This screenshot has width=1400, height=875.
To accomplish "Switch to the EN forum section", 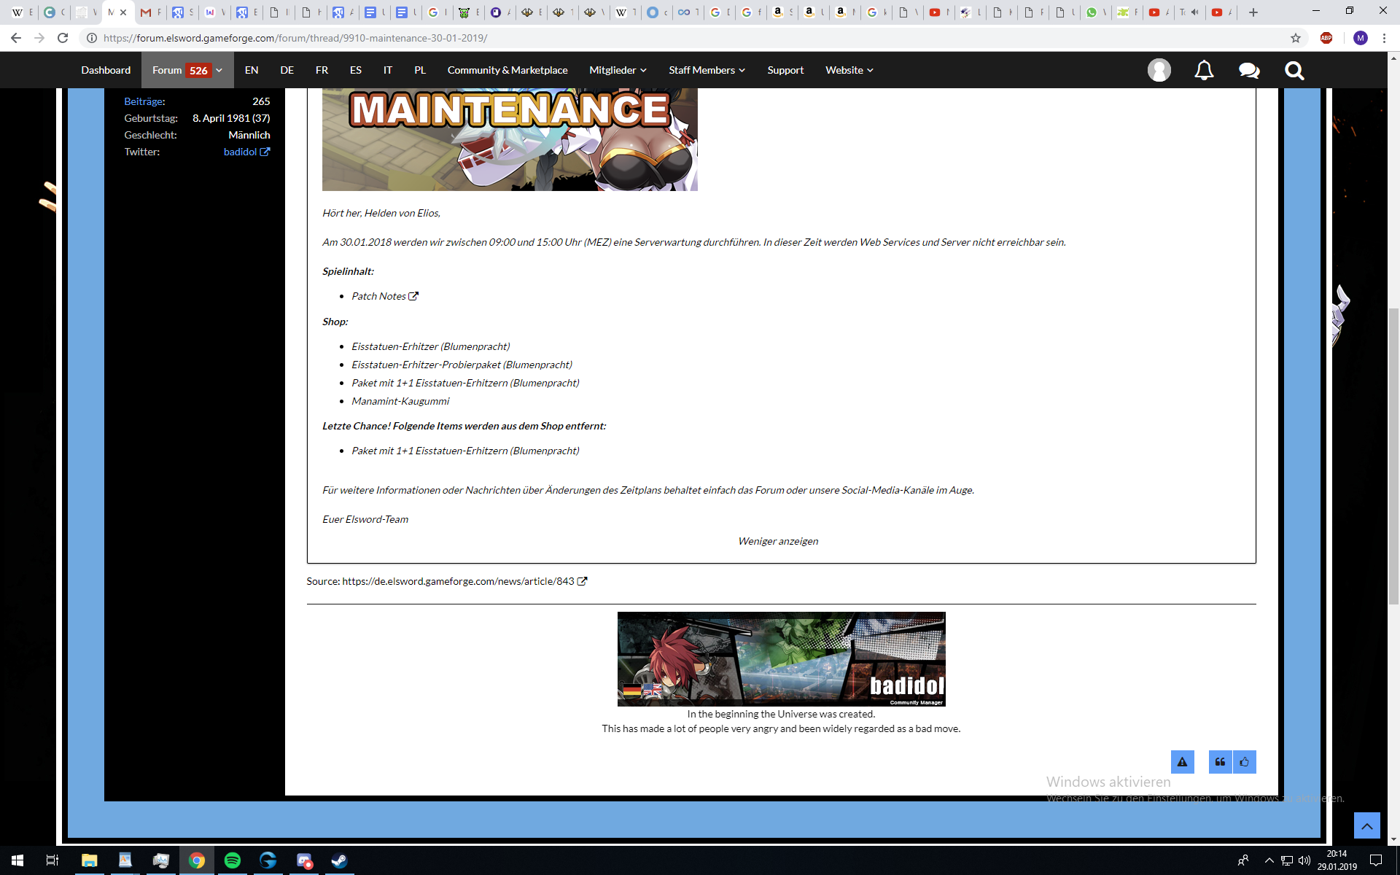I will (252, 70).
